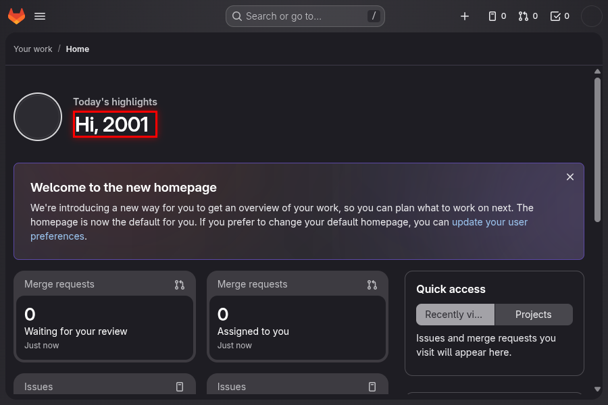Click the issue icon on left Issues card
This screenshot has height=405, width=608.
click(180, 387)
